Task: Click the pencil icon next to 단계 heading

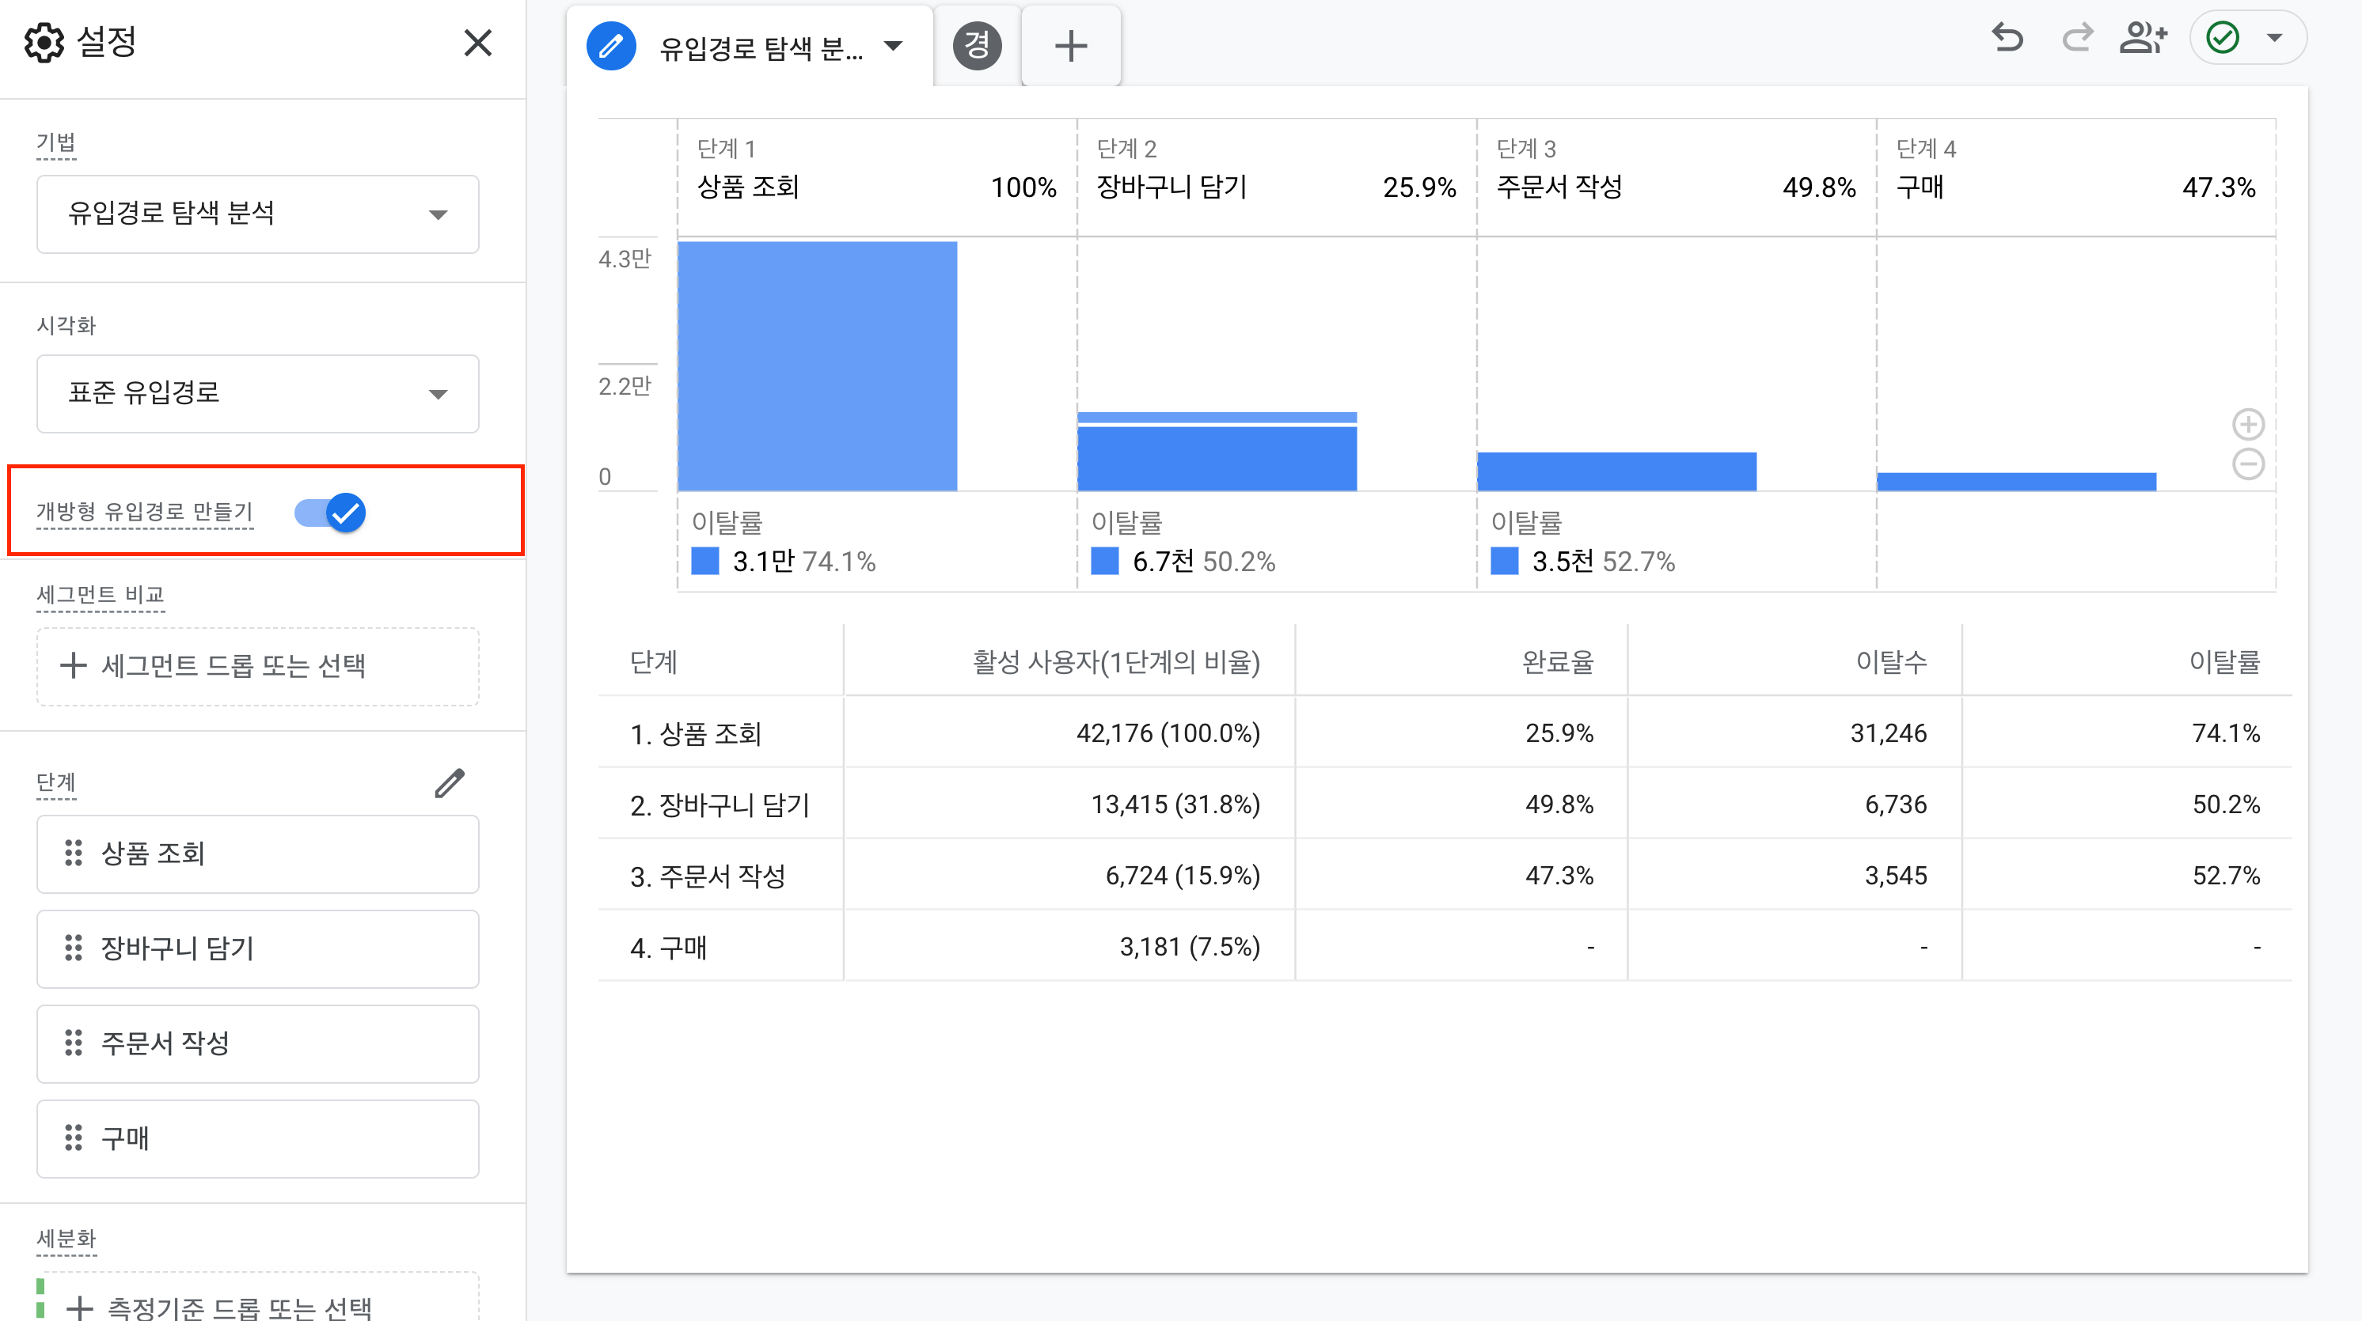Action: (x=450, y=783)
